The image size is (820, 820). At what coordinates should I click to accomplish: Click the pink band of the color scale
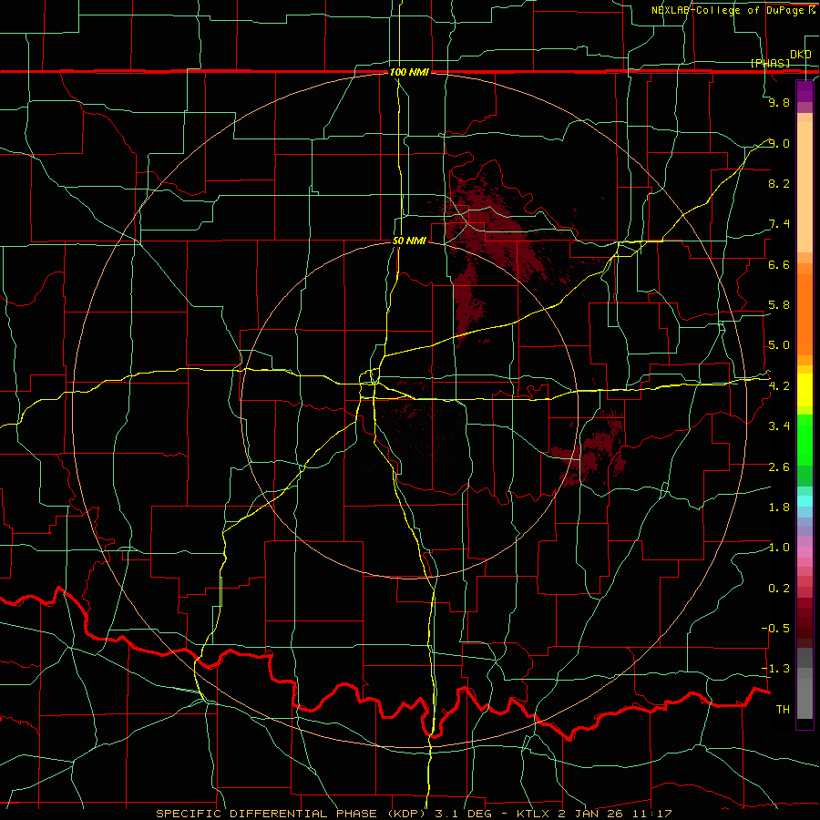pos(805,552)
